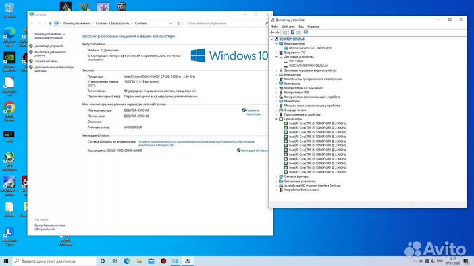This screenshot has height=266, width=474.
Task: Expand the Клавиатуры category
Action: pos(276,74)
